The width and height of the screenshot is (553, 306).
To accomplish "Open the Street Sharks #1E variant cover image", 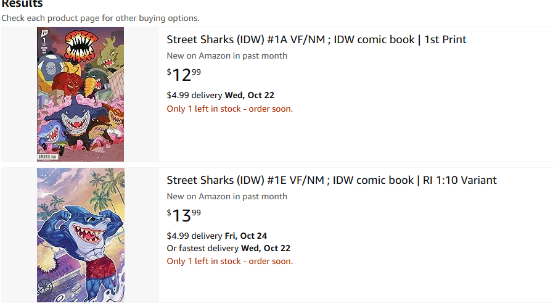I will click(80, 235).
